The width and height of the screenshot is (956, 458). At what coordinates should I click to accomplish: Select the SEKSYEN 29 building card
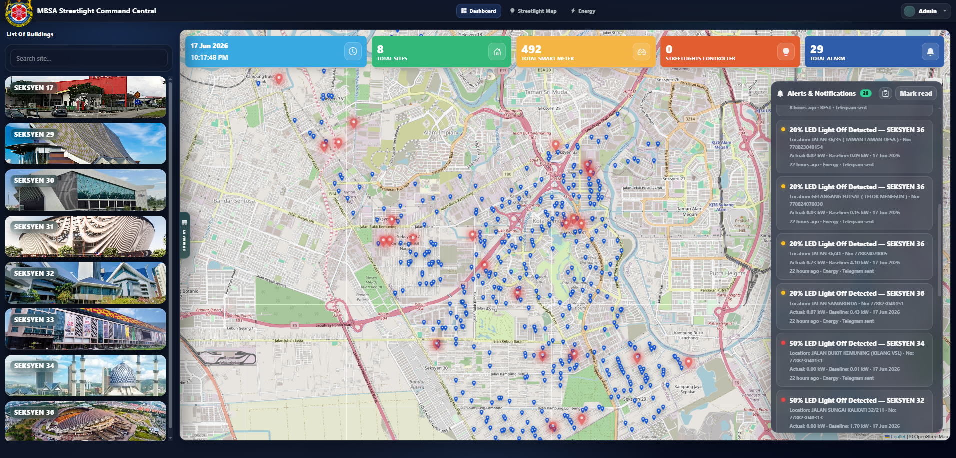[86, 144]
